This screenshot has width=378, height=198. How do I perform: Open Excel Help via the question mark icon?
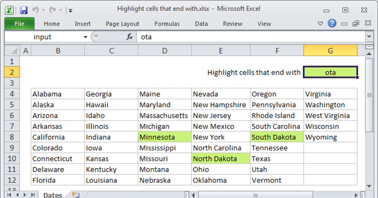coord(332,24)
